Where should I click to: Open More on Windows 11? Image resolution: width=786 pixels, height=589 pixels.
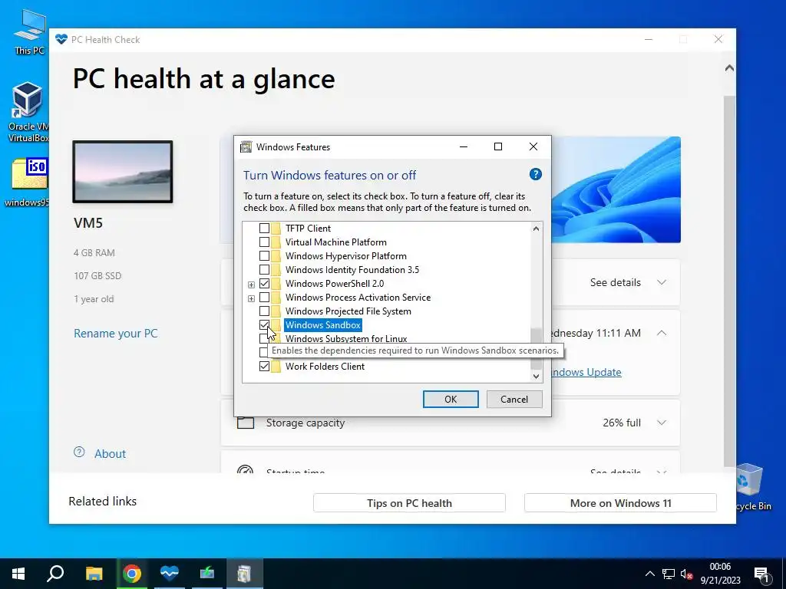tap(620, 503)
